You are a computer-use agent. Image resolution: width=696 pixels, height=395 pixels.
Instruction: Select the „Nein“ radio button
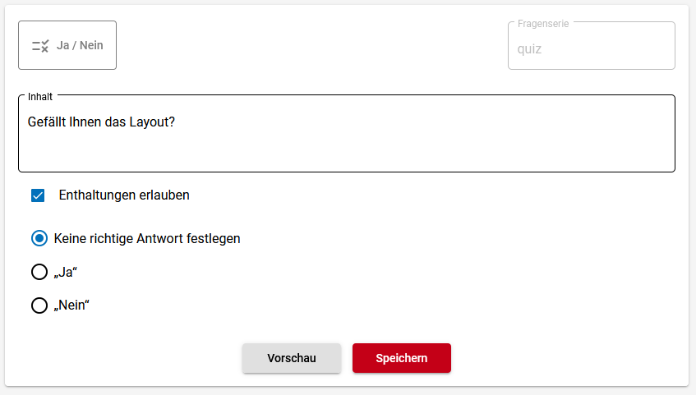39,305
